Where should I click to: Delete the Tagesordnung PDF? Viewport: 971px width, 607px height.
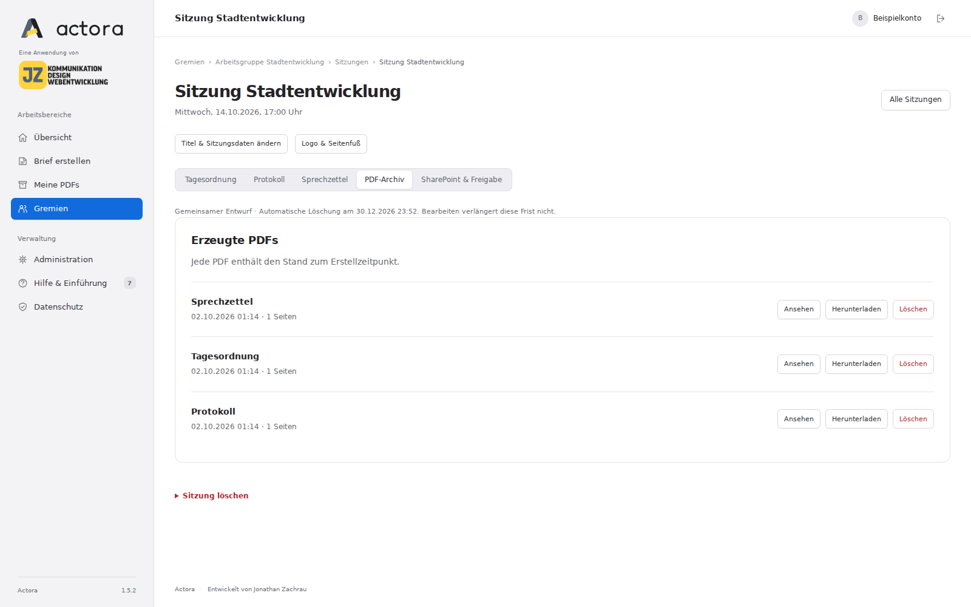[x=913, y=364]
